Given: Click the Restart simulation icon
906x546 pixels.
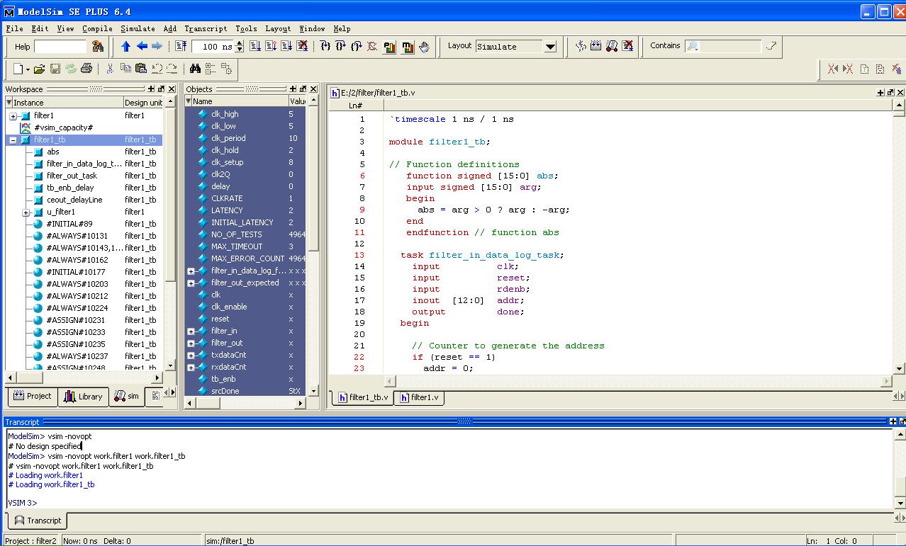Looking at the screenshot, I should pyautogui.click(x=181, y=47).
